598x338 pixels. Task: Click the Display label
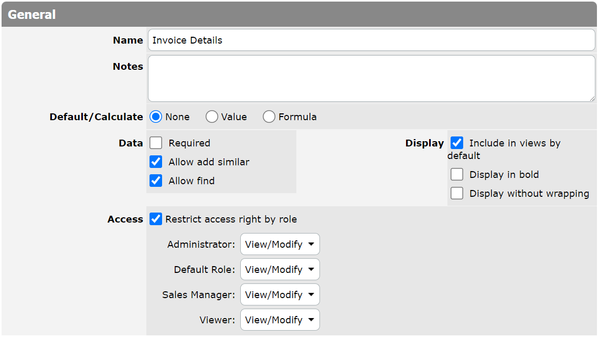424,143
